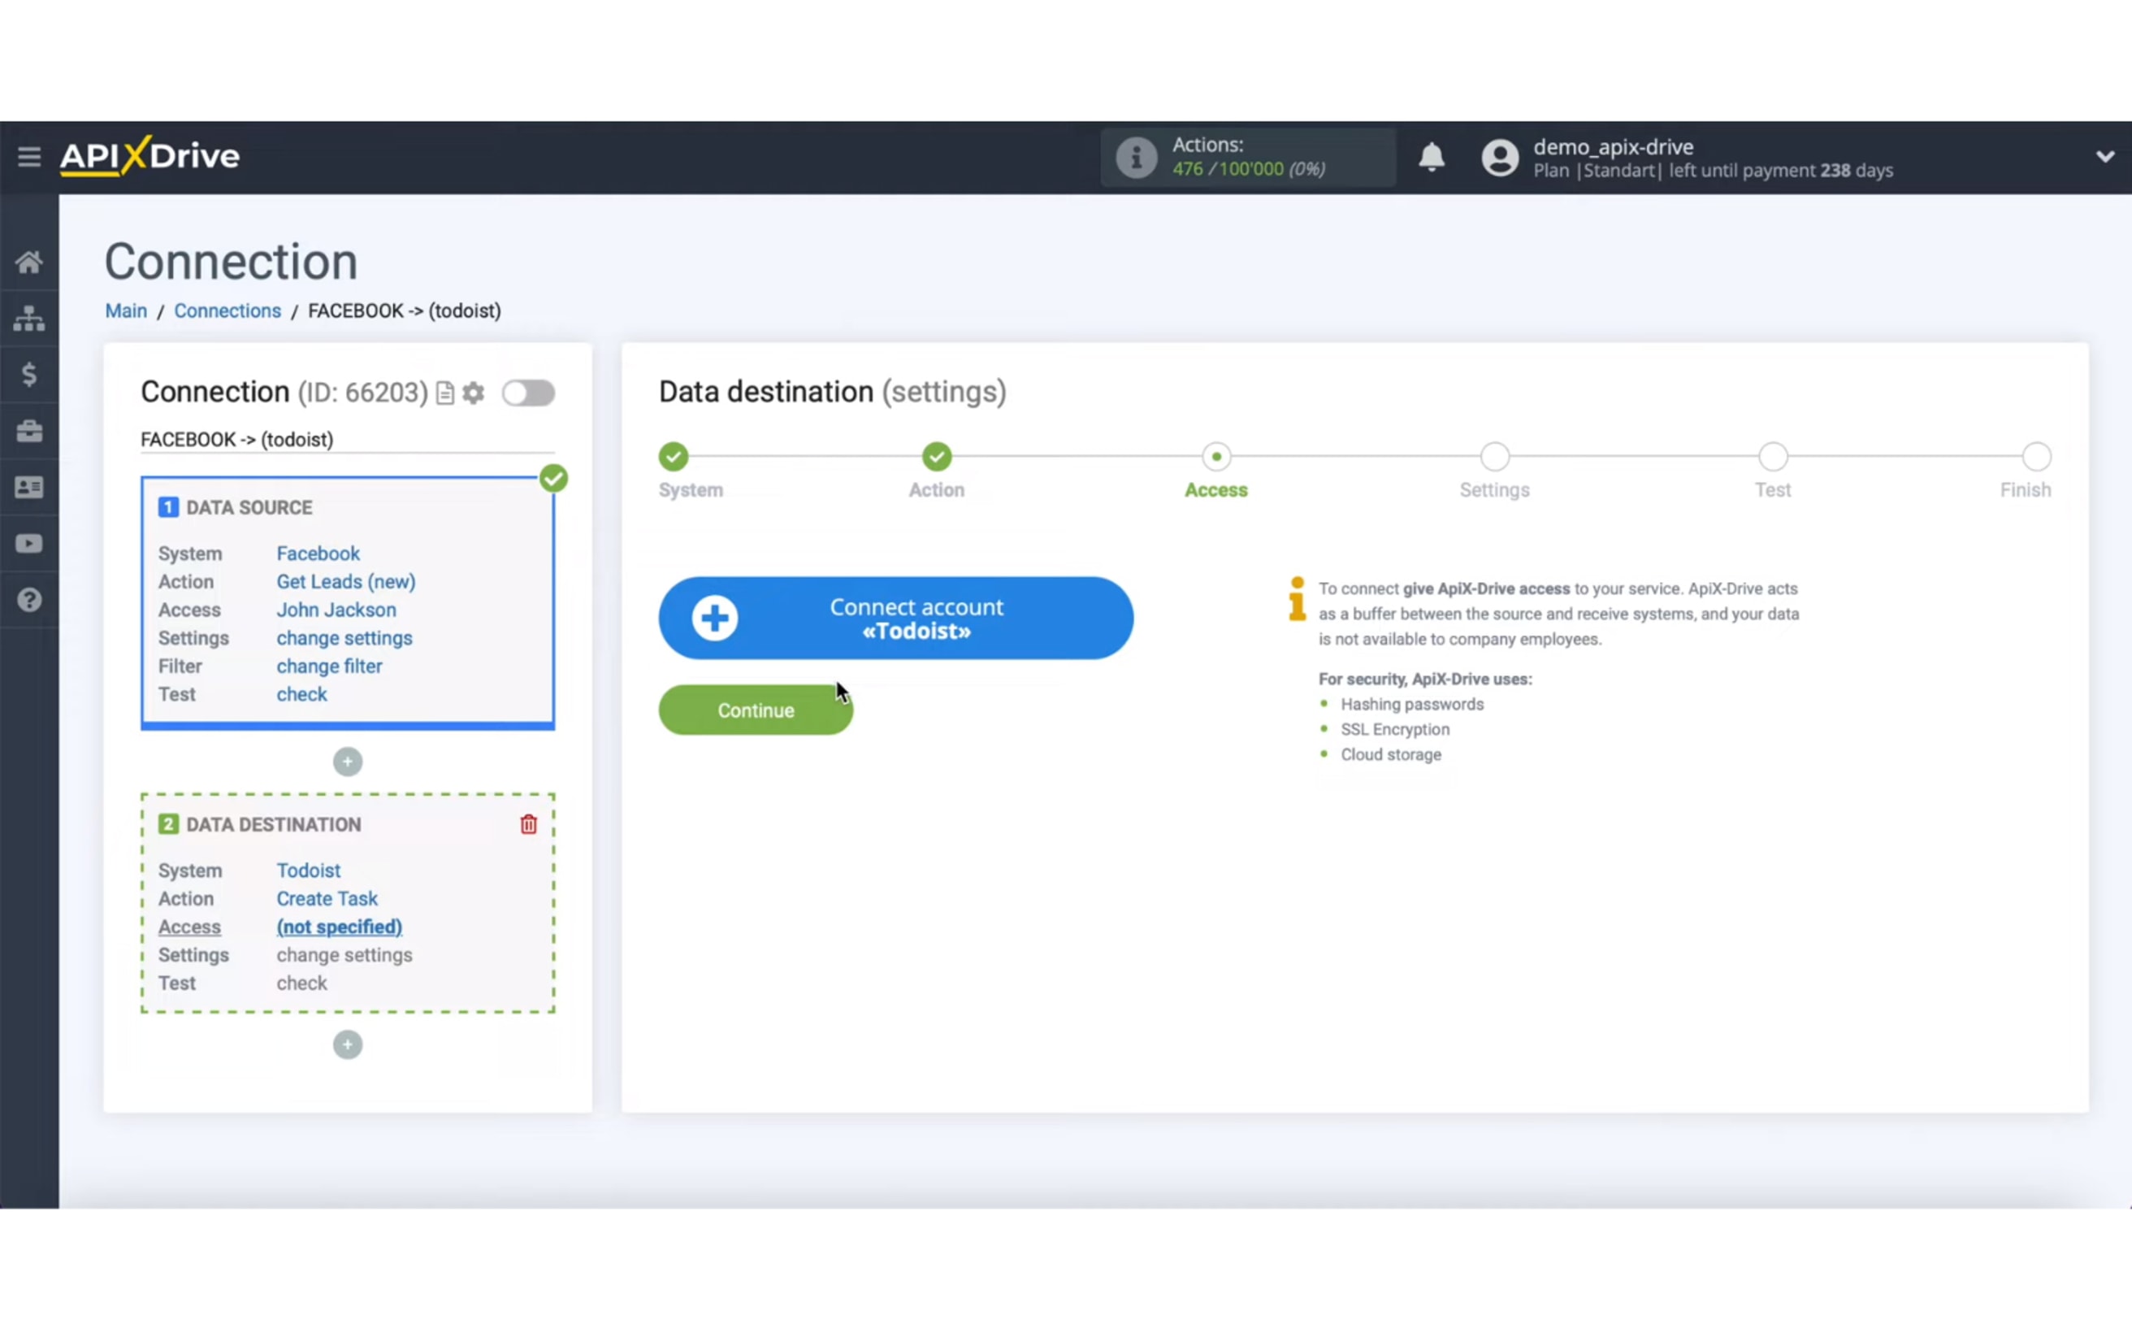
Task: Delete the Data Destination block with trash icon
Action: tap(527, 824)
